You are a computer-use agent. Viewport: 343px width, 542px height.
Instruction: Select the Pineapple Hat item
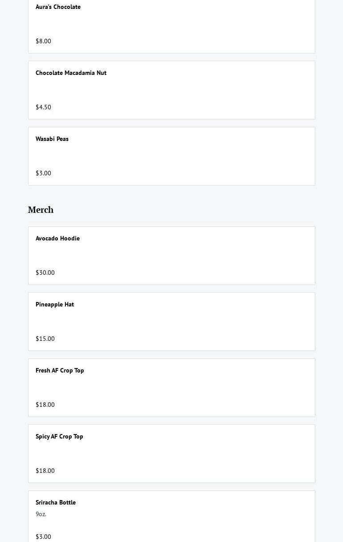click(55, 305)
